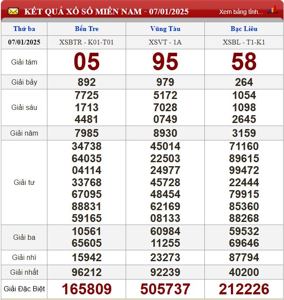Click the 'Giải bảy' row label
The height and width of the screenshot is (300, 284).
(24, 82)
